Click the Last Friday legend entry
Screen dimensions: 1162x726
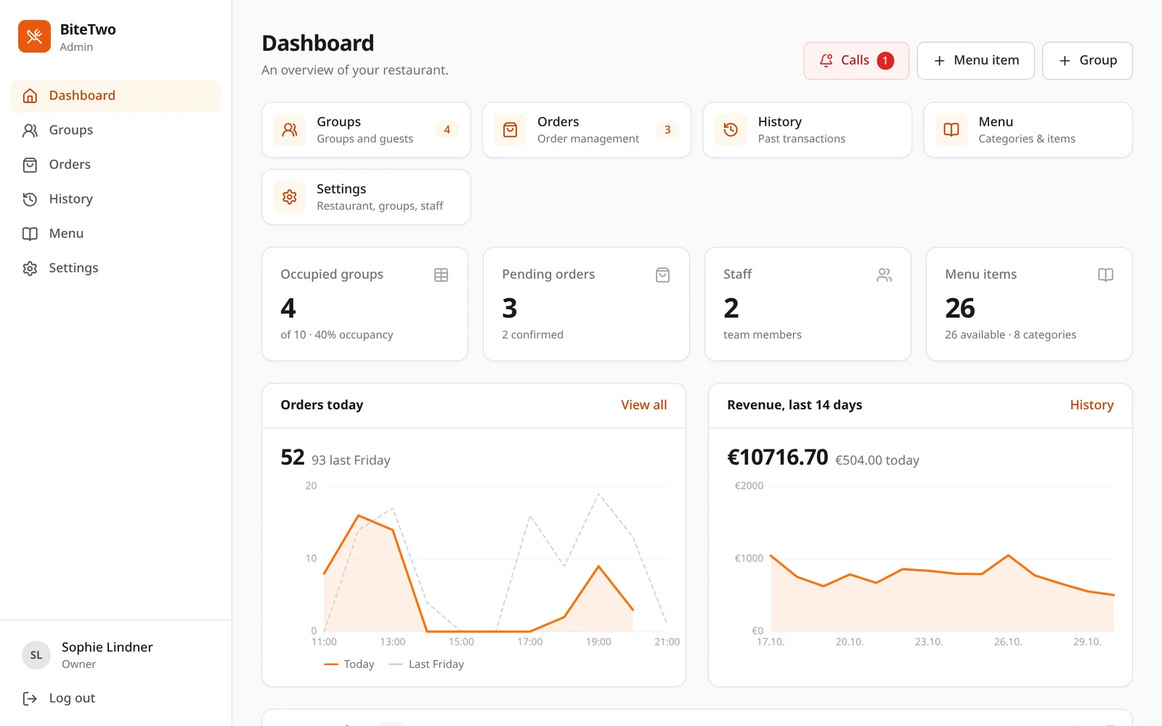(x=426, y=664)
